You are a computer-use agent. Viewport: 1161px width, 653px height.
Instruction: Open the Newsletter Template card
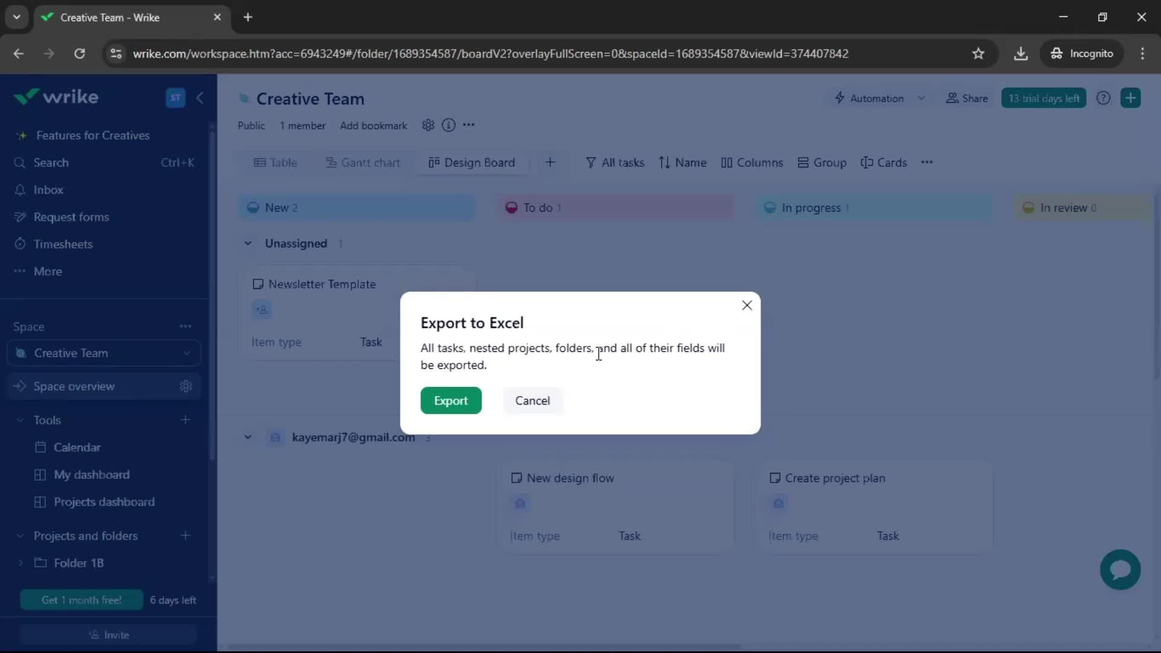[x=322, y=284]
